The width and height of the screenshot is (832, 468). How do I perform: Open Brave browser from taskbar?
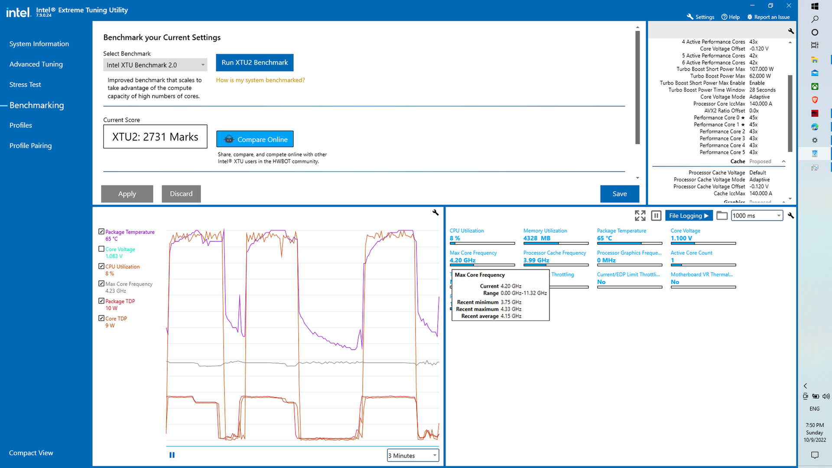pyautogui.click(x=815, y=100)
